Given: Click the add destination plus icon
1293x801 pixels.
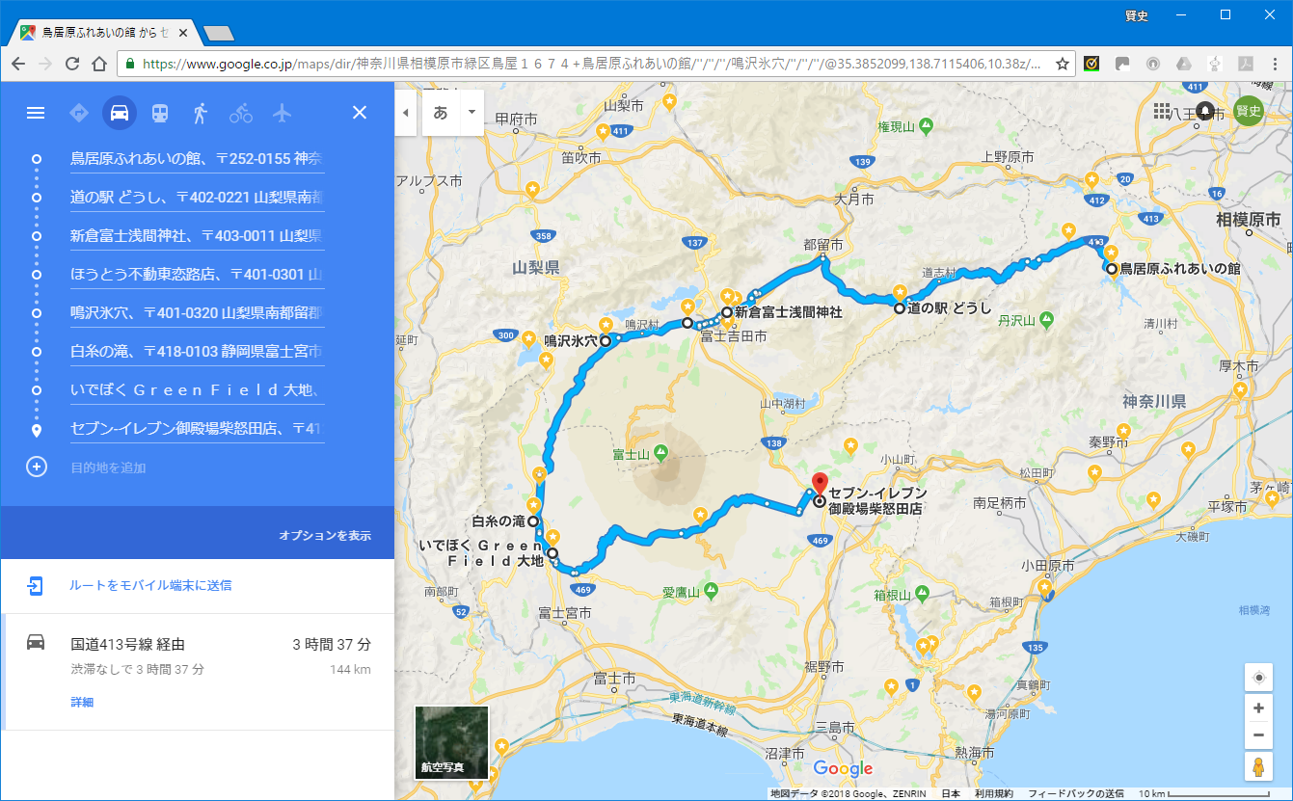Looking at the screenshot, I should (x=36, y=467).
